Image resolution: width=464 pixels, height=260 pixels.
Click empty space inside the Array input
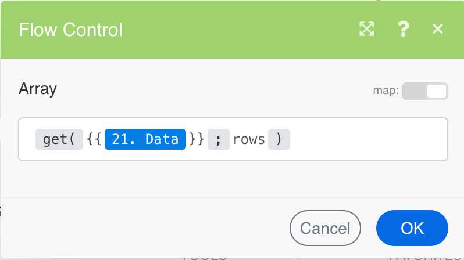coord(366,140)
